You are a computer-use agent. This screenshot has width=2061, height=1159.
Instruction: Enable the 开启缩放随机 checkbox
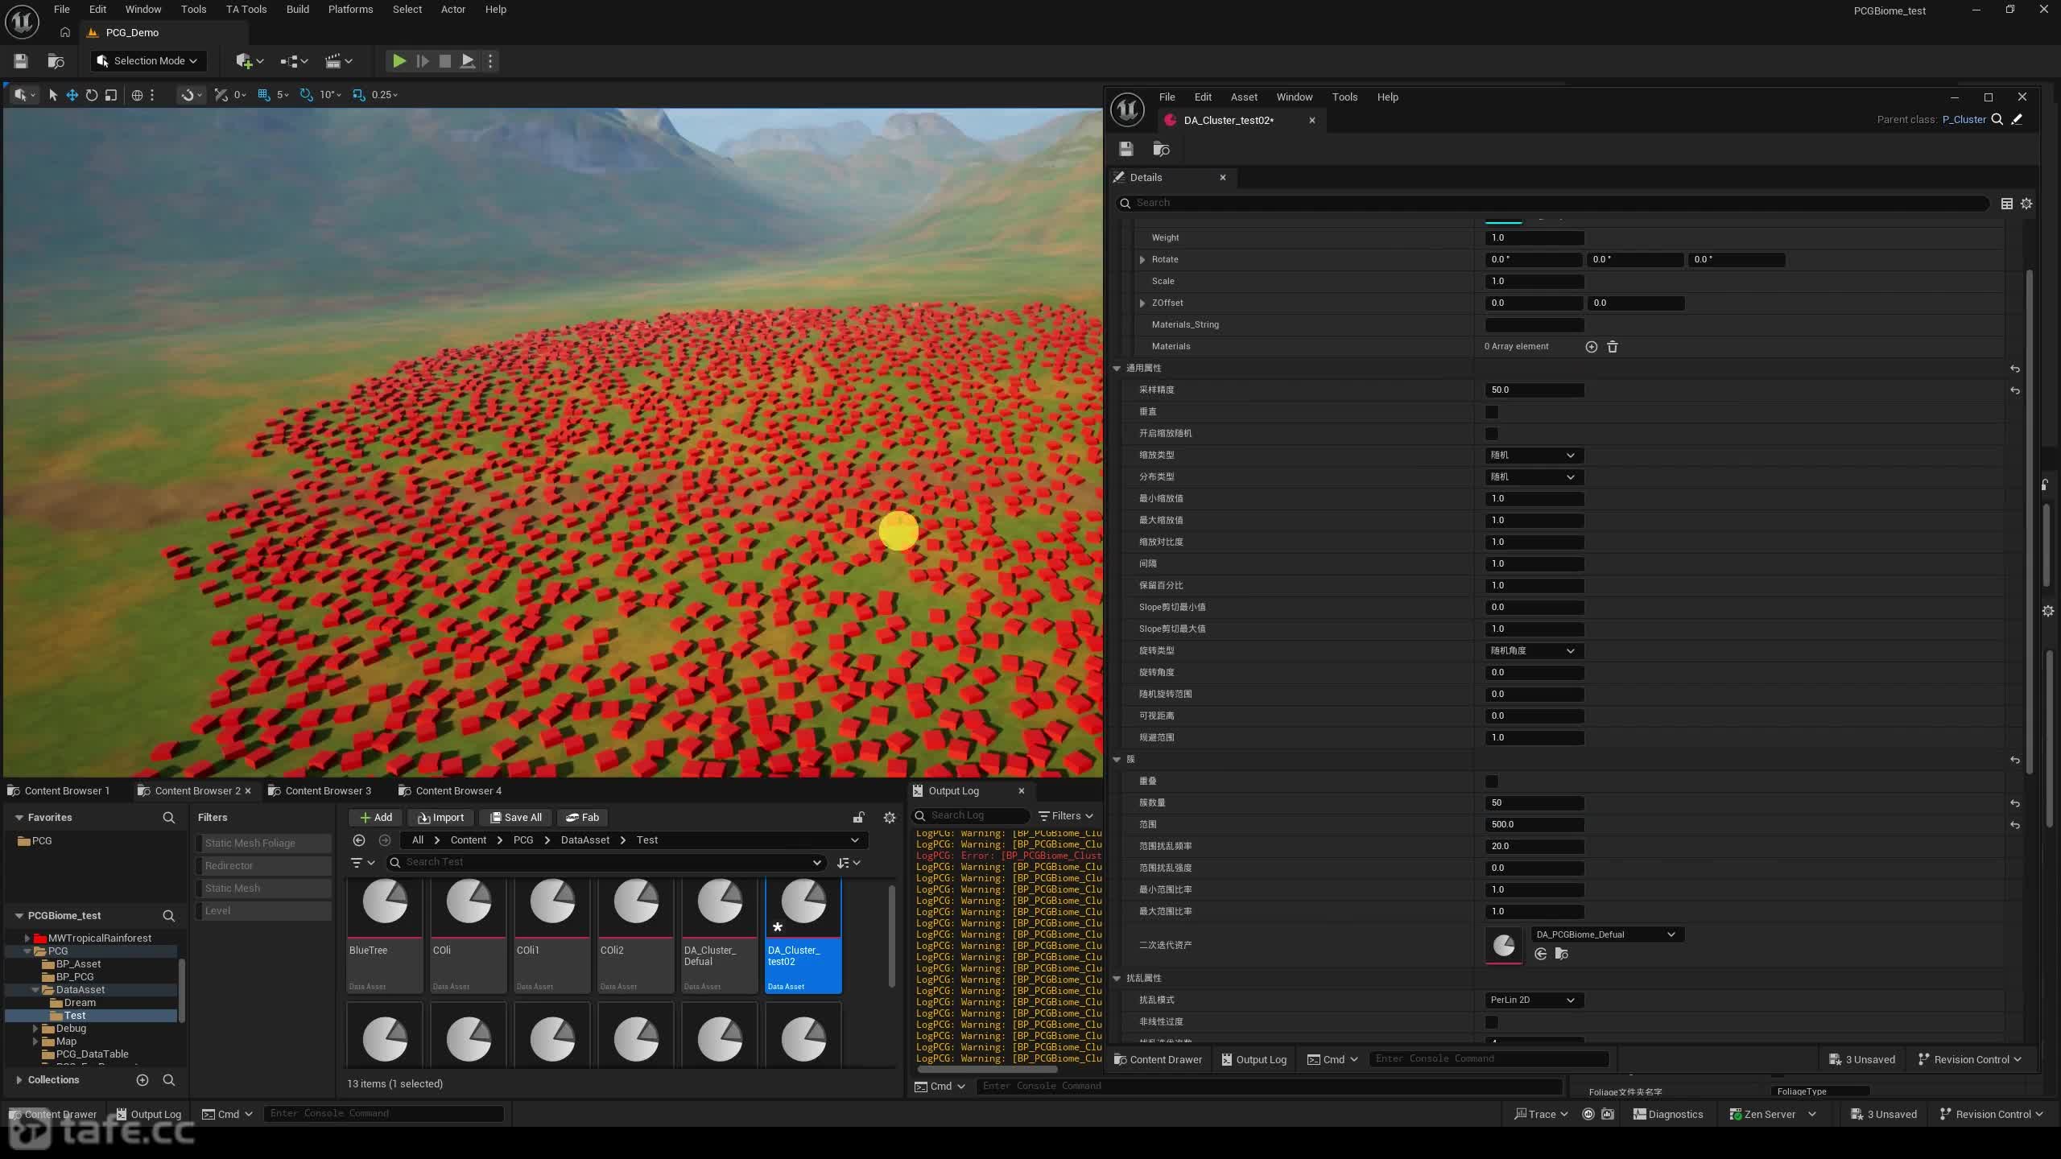1492,434
